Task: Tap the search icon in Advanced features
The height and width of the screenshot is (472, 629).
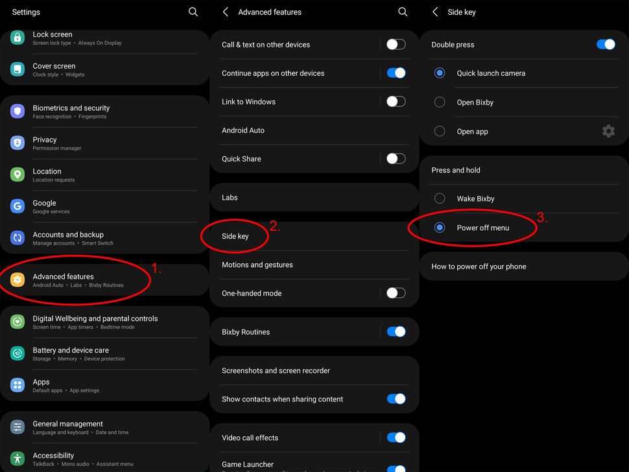Action: click(x=403, y=12)
